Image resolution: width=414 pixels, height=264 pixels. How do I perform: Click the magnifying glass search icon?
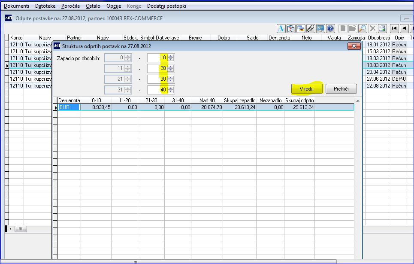coord(363,28)
